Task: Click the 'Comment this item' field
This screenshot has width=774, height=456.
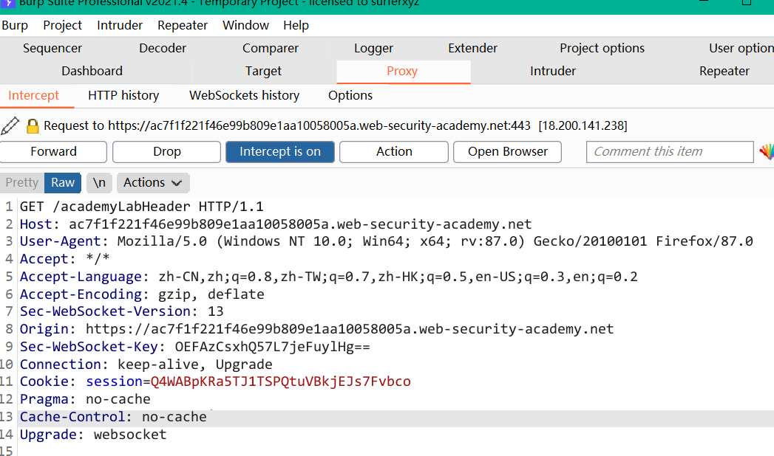Action: [x=670, y=152]
